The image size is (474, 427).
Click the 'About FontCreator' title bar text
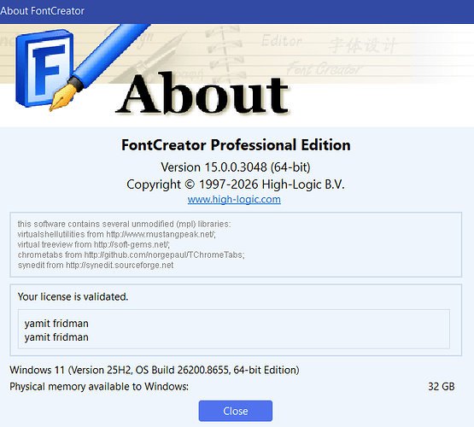[x=42, y=11]
